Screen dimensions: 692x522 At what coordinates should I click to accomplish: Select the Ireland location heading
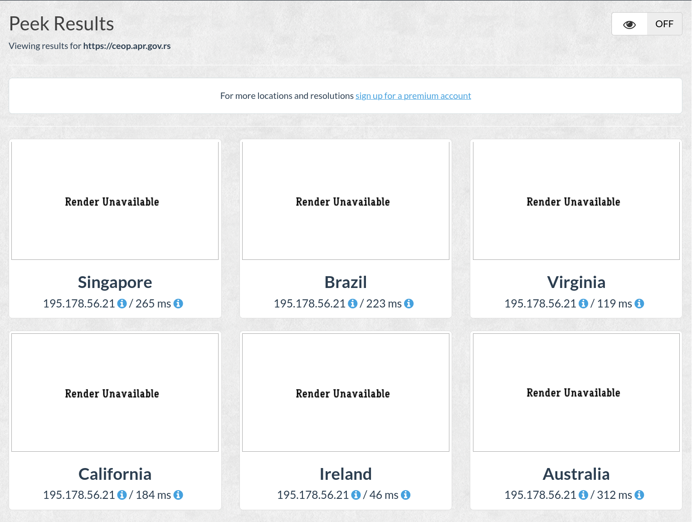pyautogui.click(x=346, y=474)
